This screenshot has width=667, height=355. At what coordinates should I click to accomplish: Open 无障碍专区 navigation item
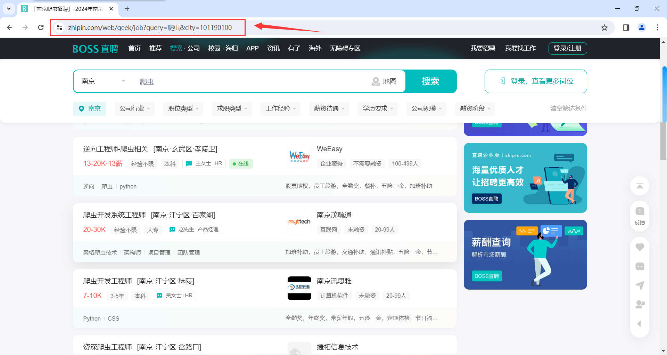(345, 48)
